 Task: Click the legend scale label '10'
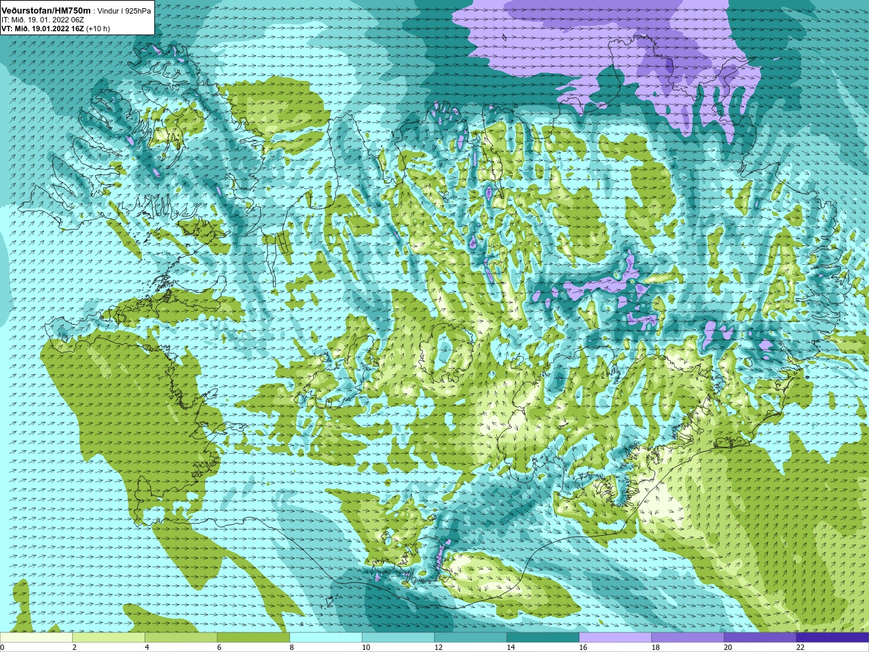[366, 647]
